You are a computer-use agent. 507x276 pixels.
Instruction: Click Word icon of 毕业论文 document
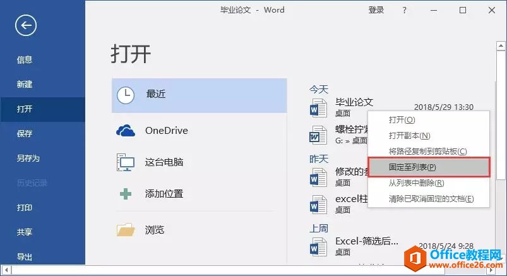click(318, 108)
